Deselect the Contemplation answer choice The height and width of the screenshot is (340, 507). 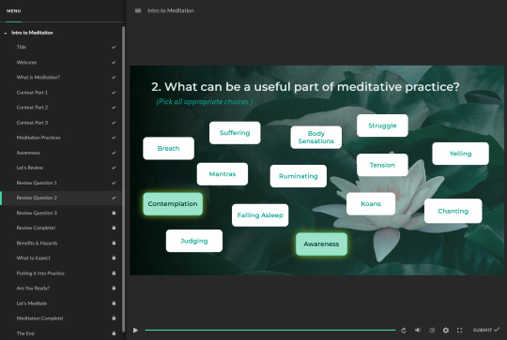(173, 204)
